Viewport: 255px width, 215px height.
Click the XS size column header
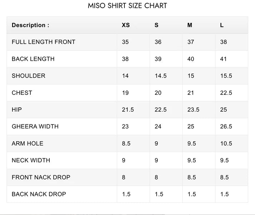[126, 25]
